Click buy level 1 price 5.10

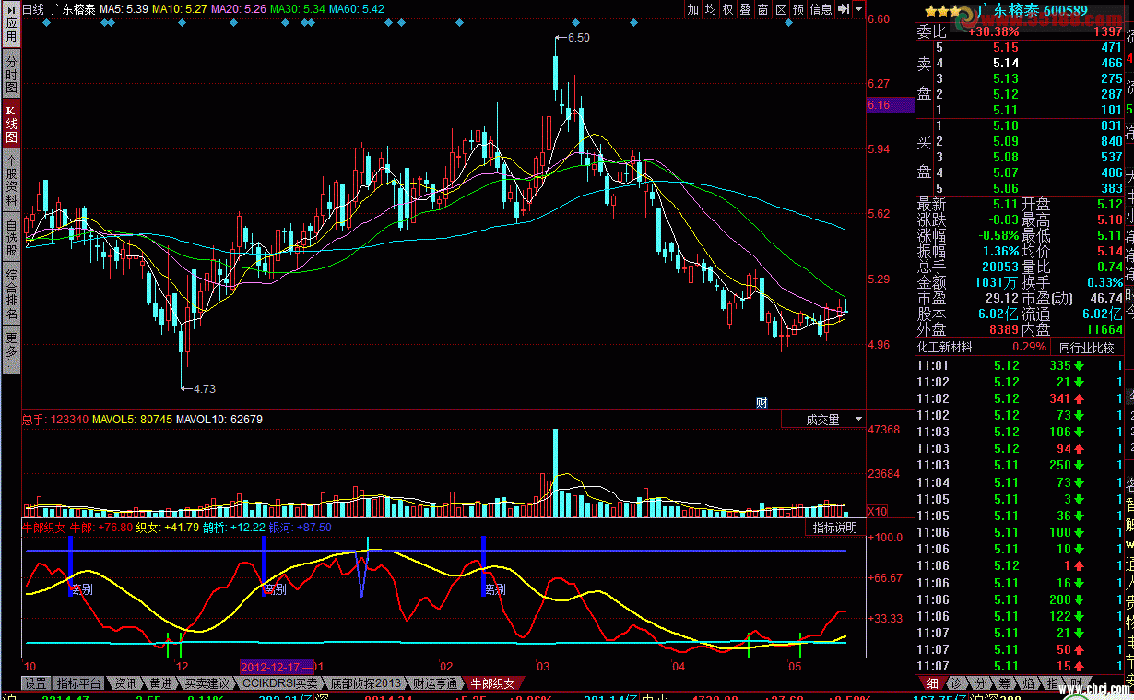1005,125
